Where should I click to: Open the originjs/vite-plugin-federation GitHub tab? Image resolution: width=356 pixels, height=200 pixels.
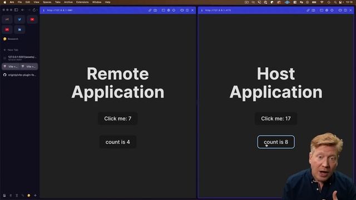click(20, 75)
